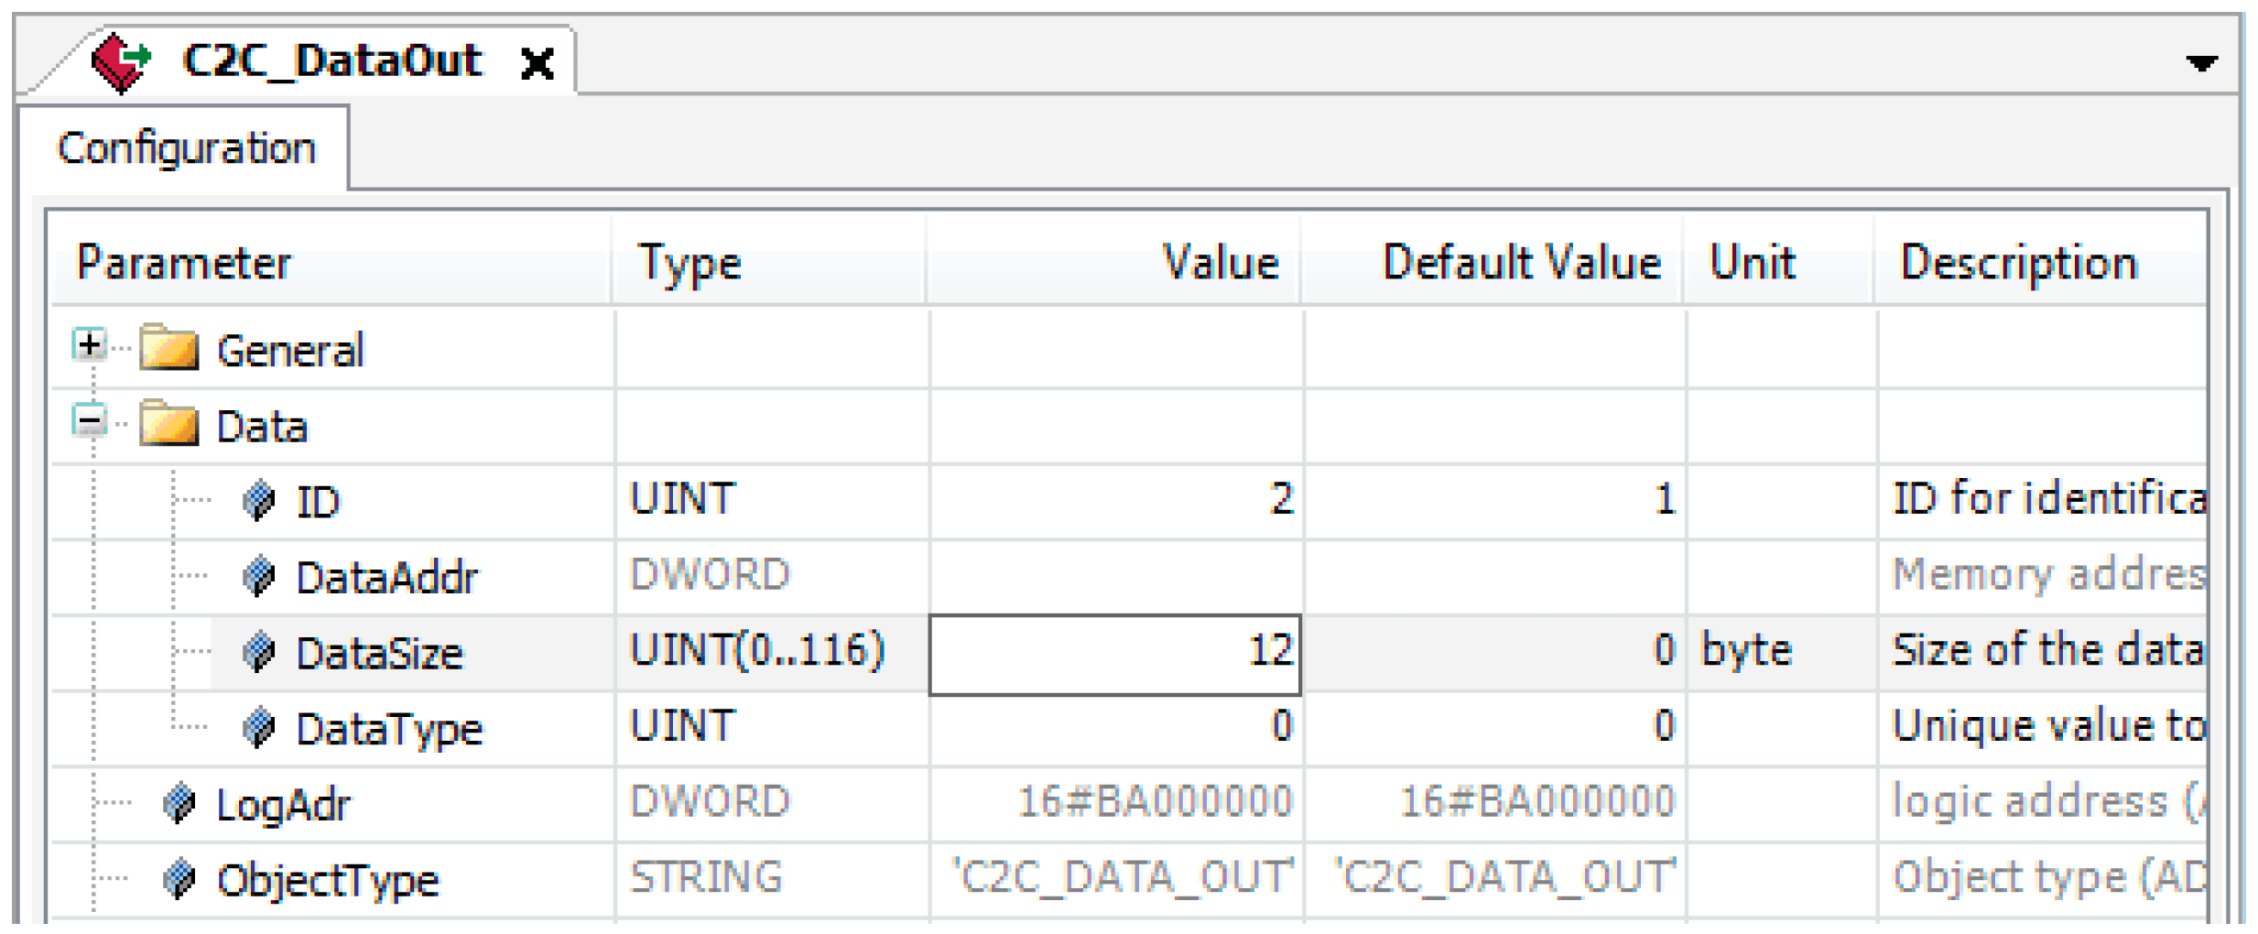The height and width of the screenshot is (934, 2258).
Task: Click the UINT type of ID row
Action: tap(682, 499)
